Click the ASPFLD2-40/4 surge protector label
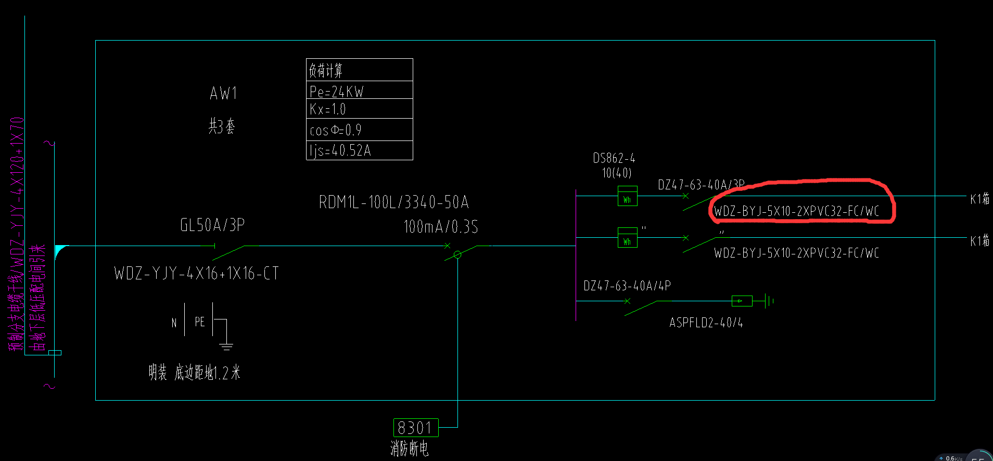The height and width of the screenshot is (461, 993). pos(706,323)
